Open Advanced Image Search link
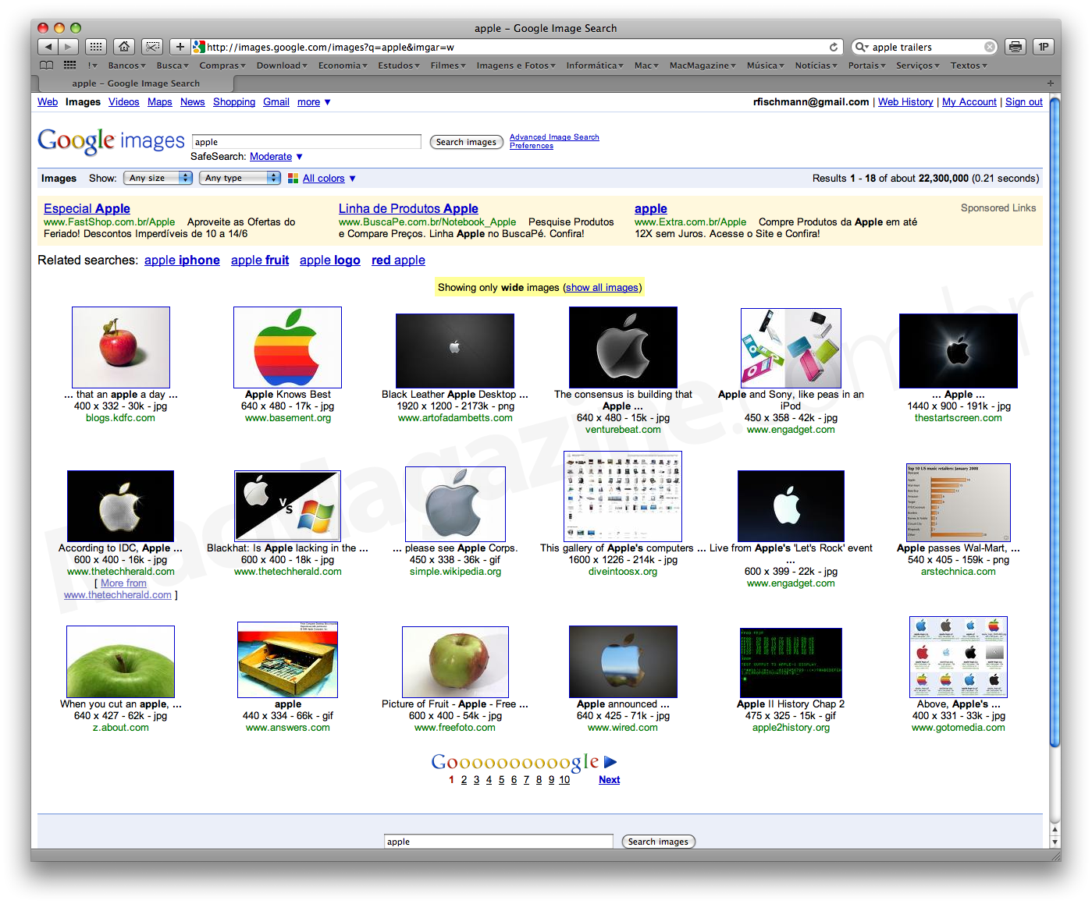The width and height of the screenshot is (1092, 904). [x=554, y=137]
